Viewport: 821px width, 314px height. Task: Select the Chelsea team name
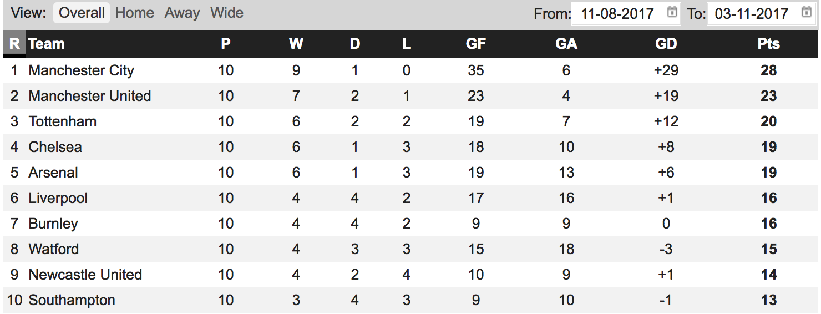tap(55, 147)
